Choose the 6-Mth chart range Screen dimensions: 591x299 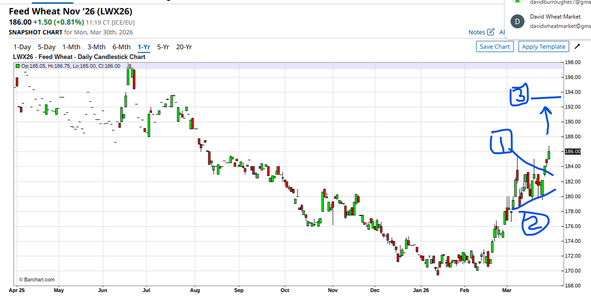(x=122, y=47)
